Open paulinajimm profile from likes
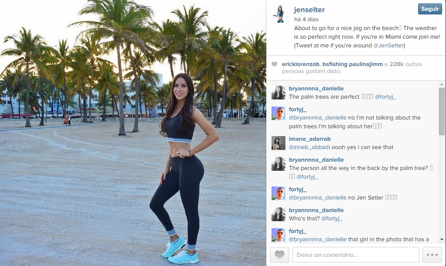446x266 pixels. pyautogui.click(x=366, y=64)
